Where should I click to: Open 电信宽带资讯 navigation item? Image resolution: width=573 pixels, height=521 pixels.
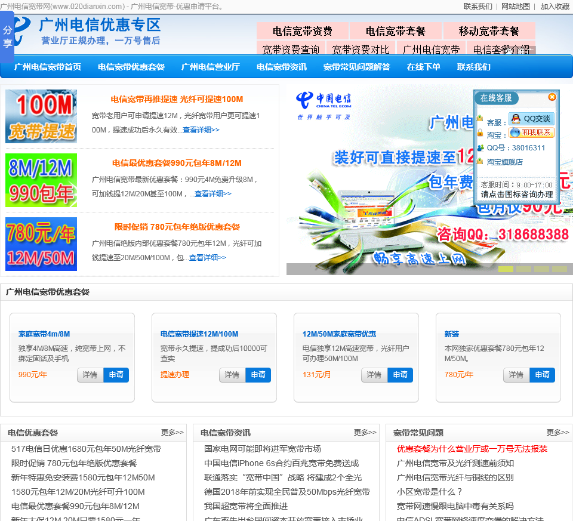click(281, 67)
